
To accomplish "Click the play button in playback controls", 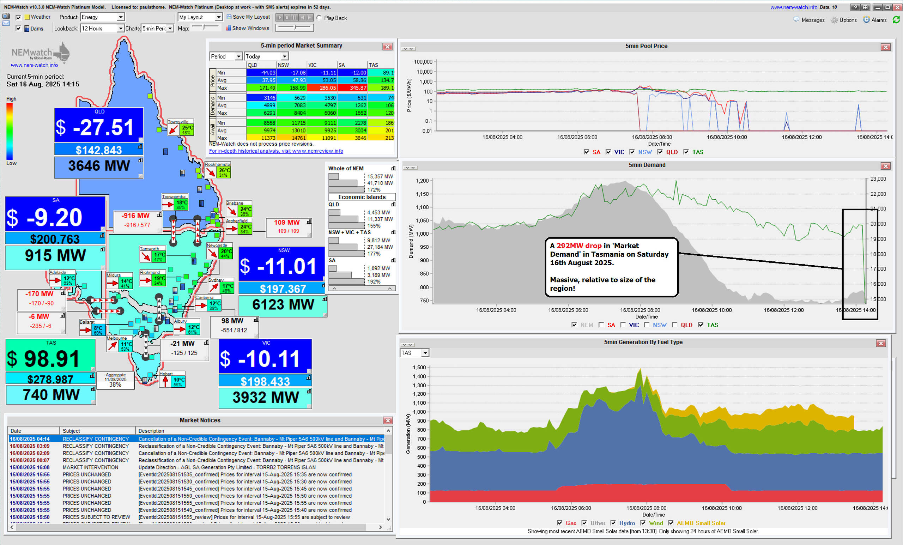I will click(x=280, y=17).
